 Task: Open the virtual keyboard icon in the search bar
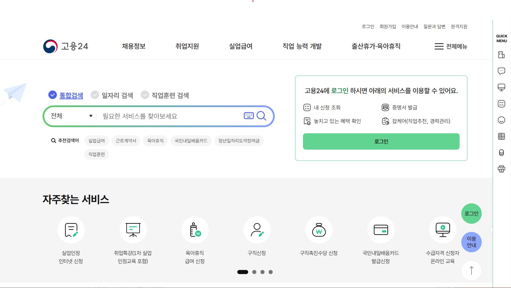[249, 116]
